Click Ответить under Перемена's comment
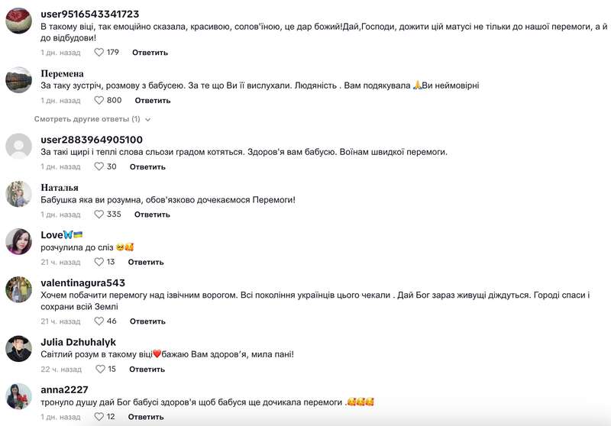The width and height of the screenshot is (611, 426). (152, 100)
